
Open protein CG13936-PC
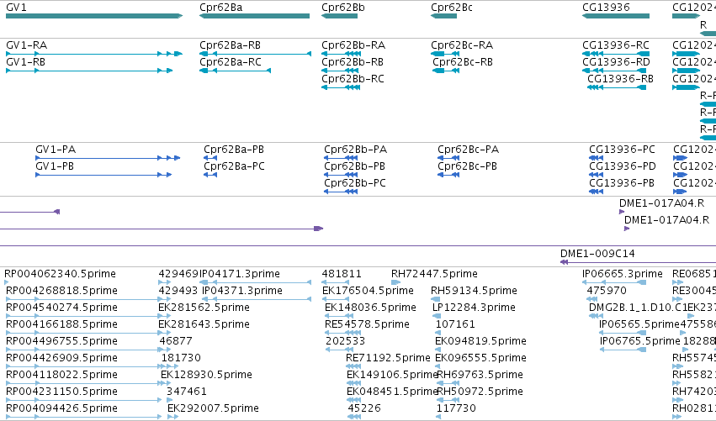coord(622,150)
